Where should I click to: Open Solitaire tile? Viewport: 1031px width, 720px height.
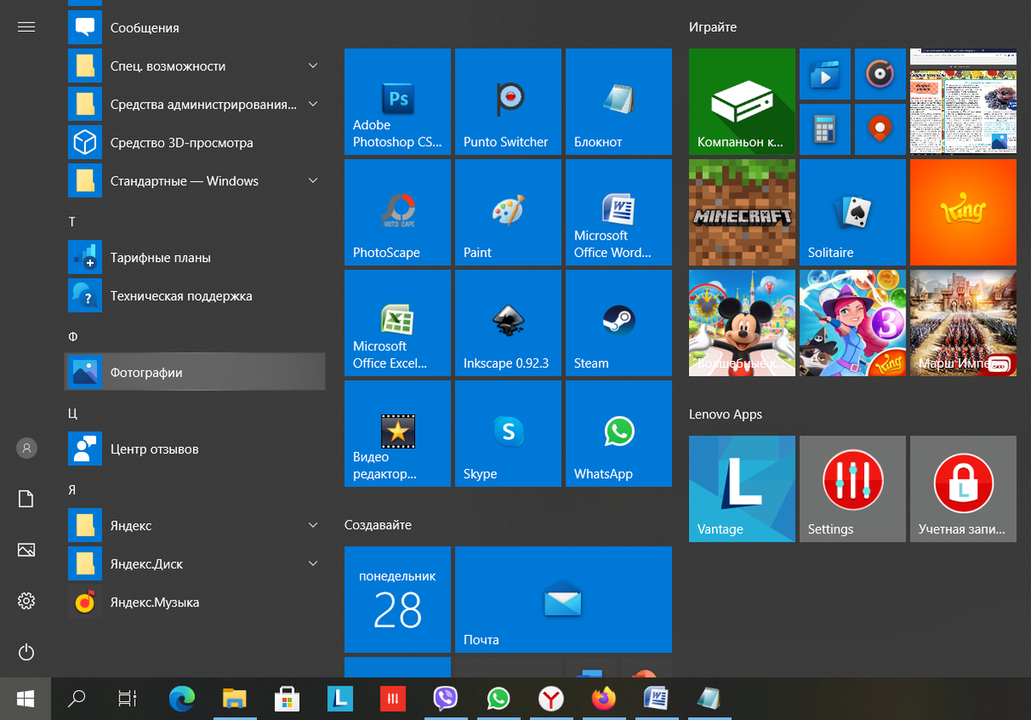pos(852,212)
